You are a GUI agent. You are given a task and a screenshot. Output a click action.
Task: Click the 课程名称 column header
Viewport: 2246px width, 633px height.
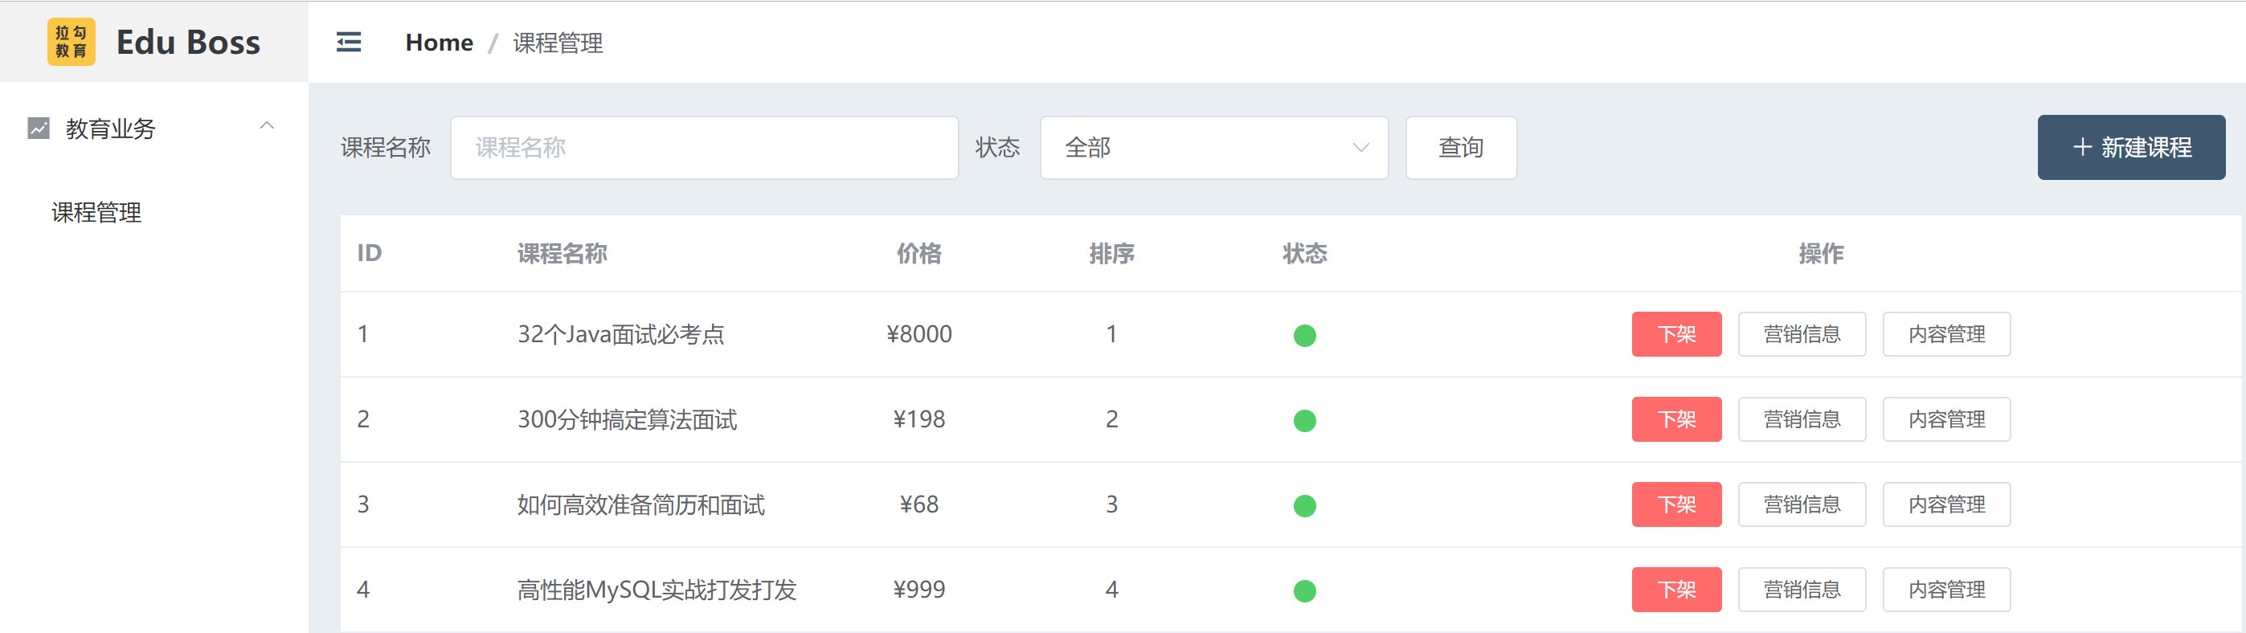pyautogui.click(x=563, y=254)
